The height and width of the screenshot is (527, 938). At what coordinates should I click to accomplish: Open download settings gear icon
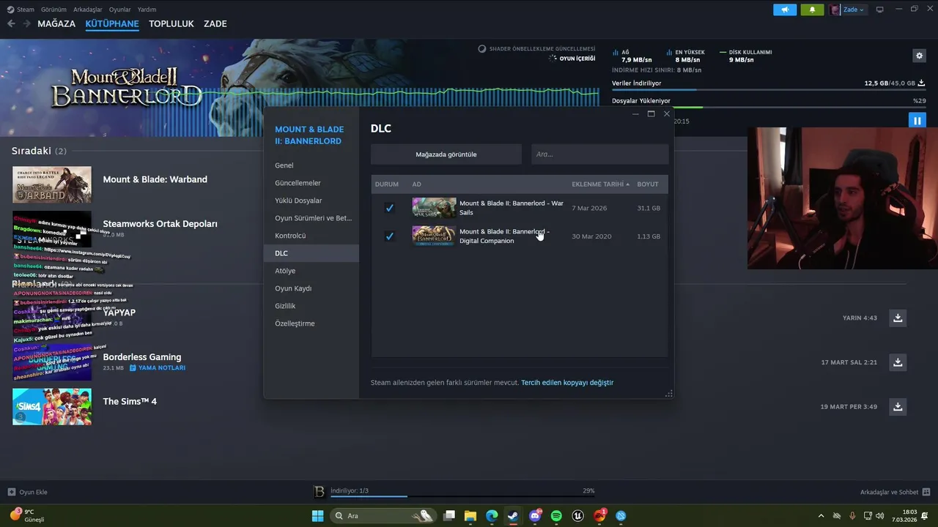pos(919,56)
